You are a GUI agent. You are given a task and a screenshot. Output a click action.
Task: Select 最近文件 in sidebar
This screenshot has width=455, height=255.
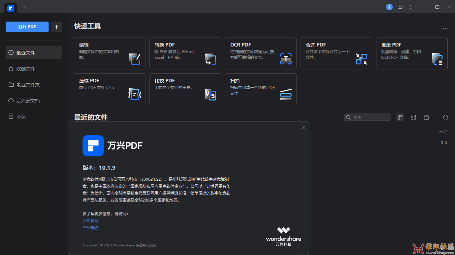(34, 52)
